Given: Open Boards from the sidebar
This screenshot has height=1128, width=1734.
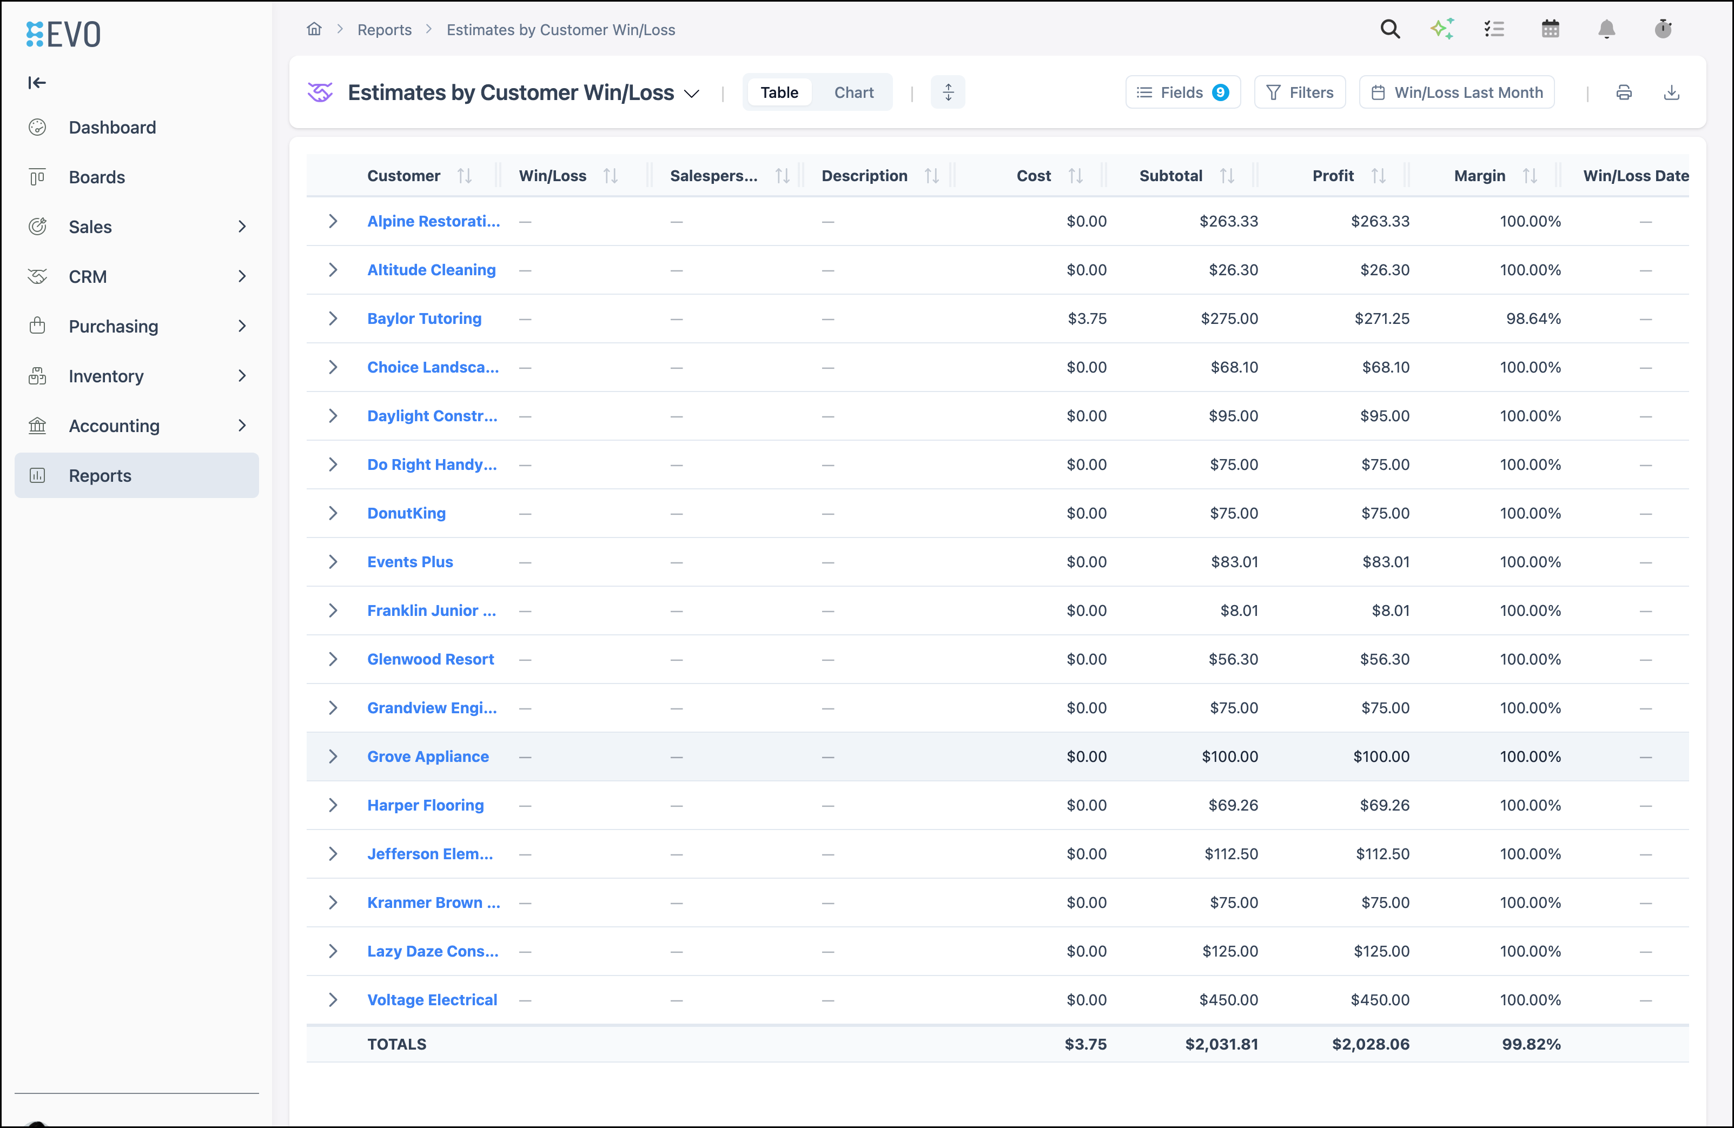Looking at the screenshot, I should [136, 177].
